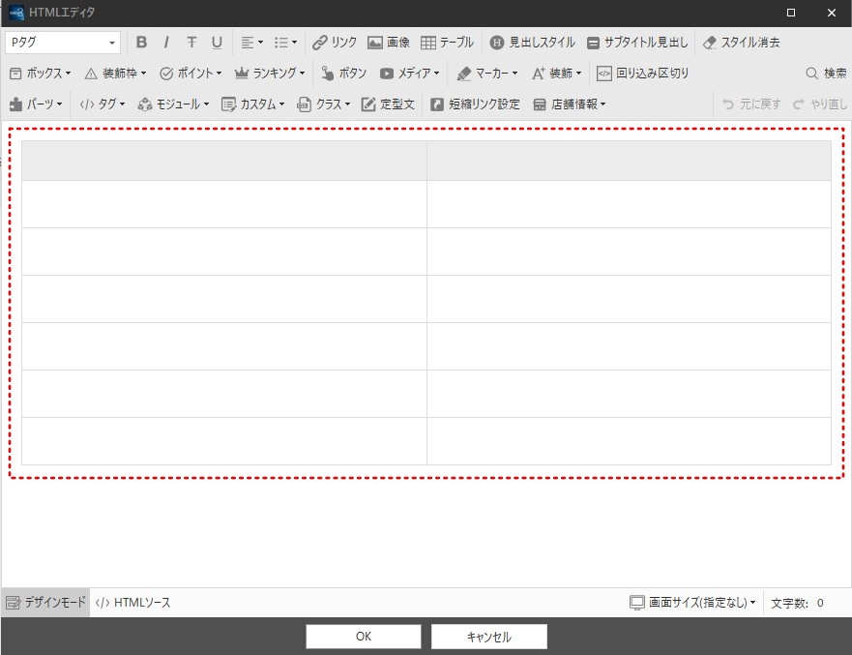Open the Pタグ tag combo box
The height and width of the screenshot is (655, 852).
click(x=63, y=43)
